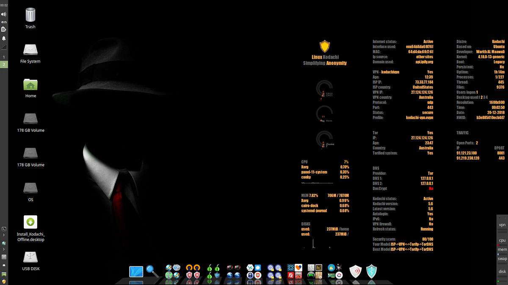The height and width of the screenshot is (285, 508).
Task: Click the "Refresh status:" label
Action: (384, 229)
